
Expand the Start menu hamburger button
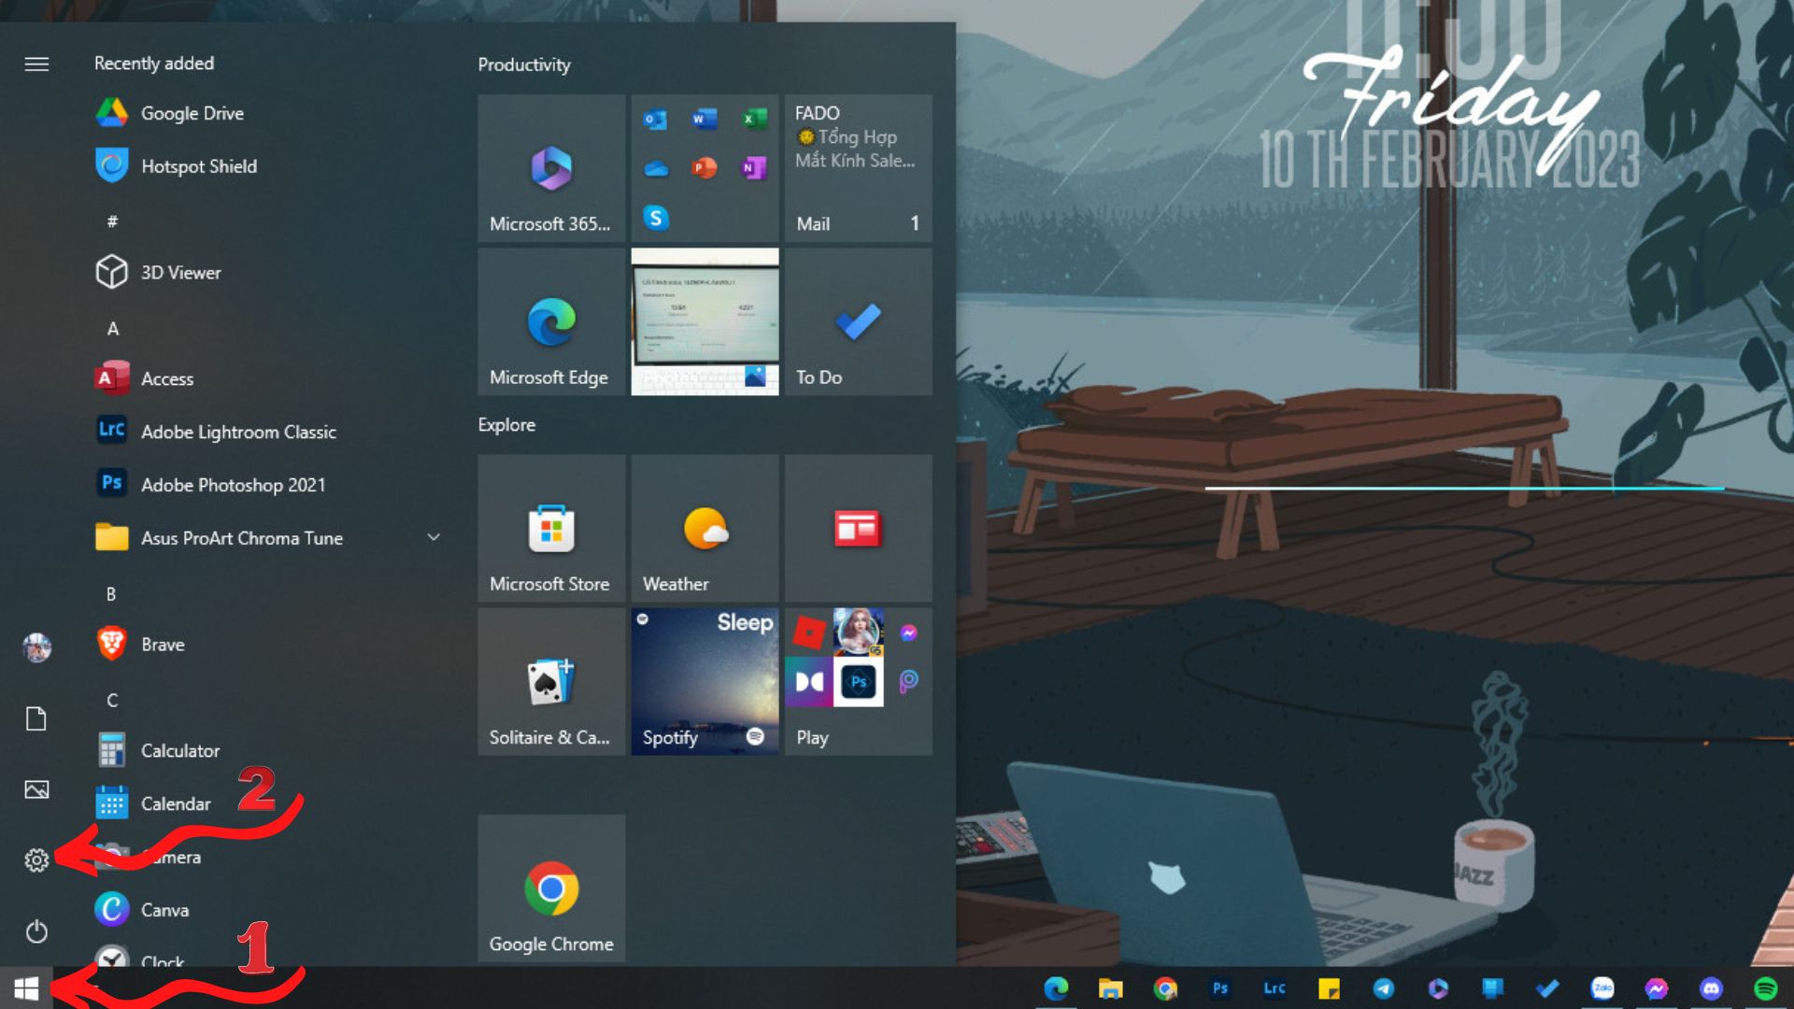(36, 64)
